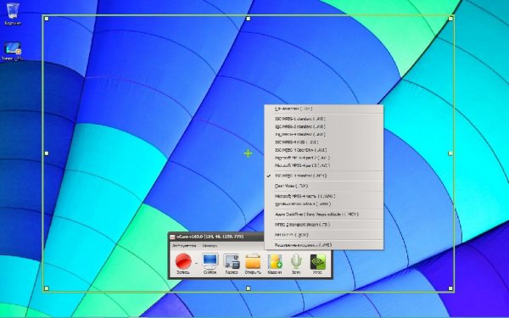The width and height of the screenshot is (509, 318).
Task: Open the Размер capture size tool
Action: tap(232, 263)
